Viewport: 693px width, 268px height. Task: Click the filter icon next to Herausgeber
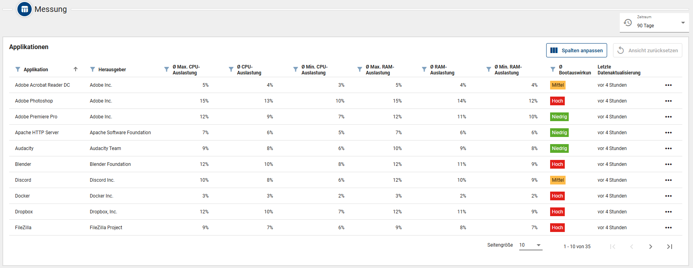pos(93,69)
